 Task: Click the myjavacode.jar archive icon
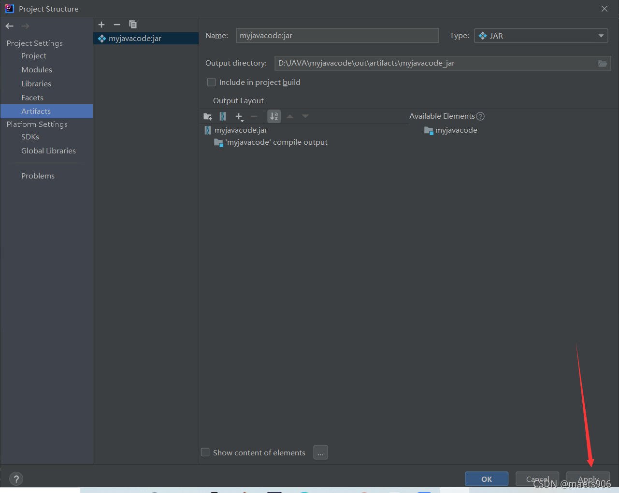(x=208, y=130)
